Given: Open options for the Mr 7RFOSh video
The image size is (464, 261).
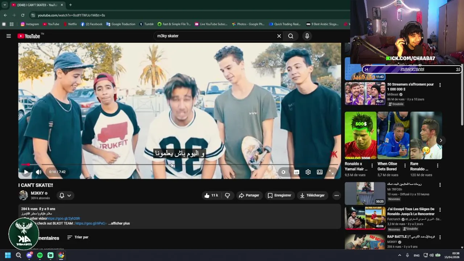Looking at the screenshot, I should pyautogui.click(x=440, y=185).
